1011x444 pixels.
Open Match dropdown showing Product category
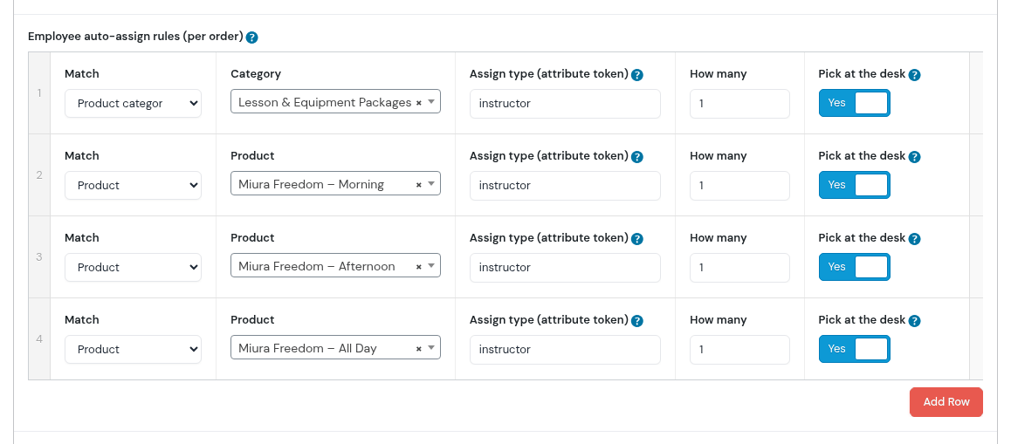pyautogui.click(x=133, y=103)
